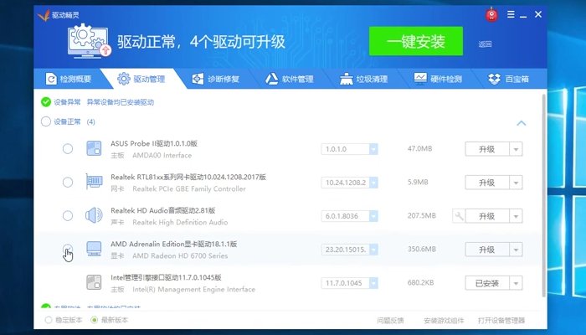Screen dimensions: 586x335
Task: Click 已安装 button for Intel driver
Action: (487, 283)
